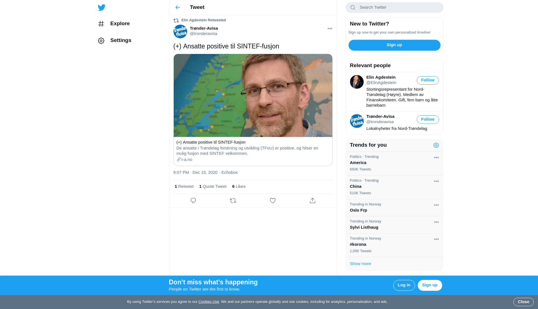Open more options for America trend

(436, 158)
